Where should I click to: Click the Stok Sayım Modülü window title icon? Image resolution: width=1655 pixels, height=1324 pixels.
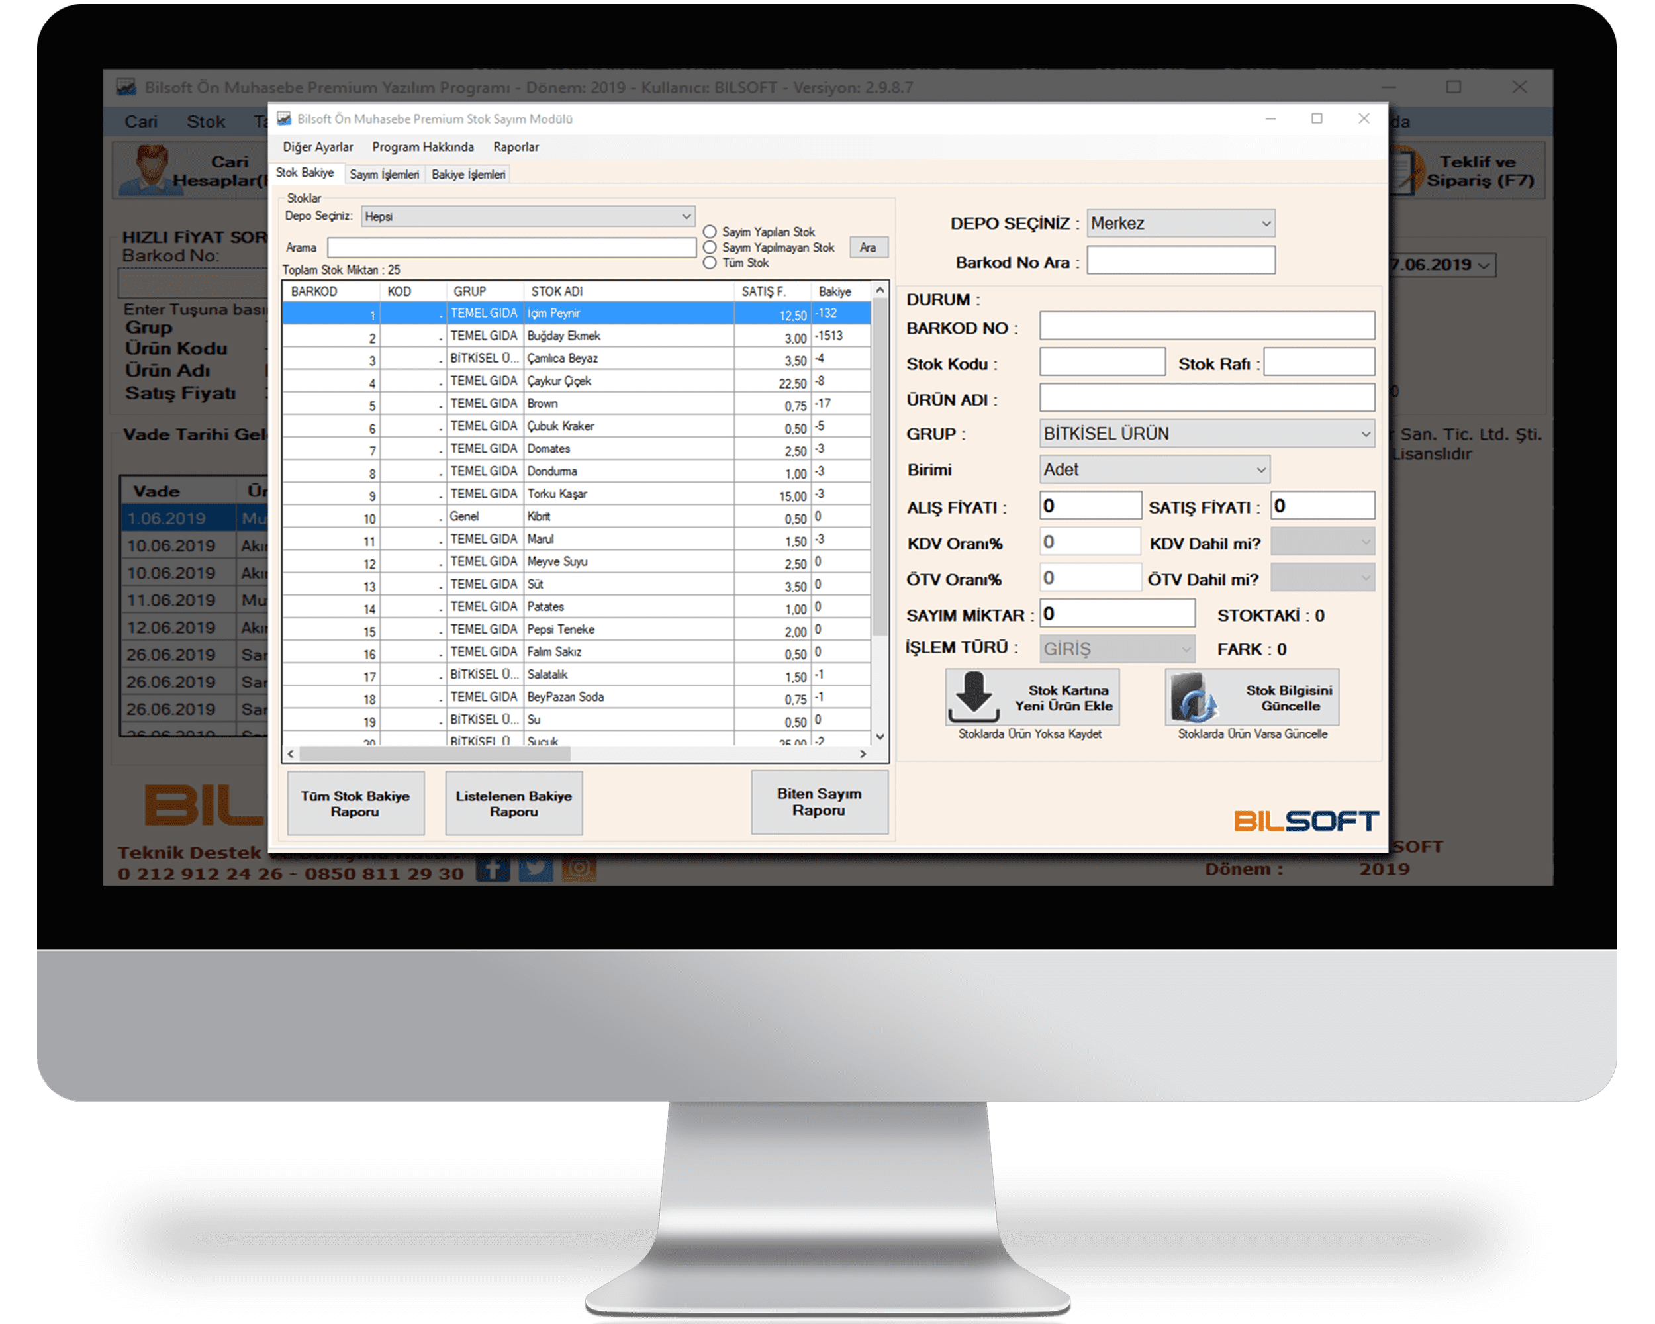pyautogui.click(x=284, y=118)
